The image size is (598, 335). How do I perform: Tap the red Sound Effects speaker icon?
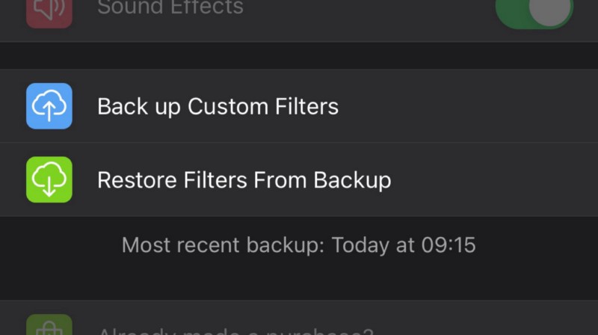(x=49, y=12)
